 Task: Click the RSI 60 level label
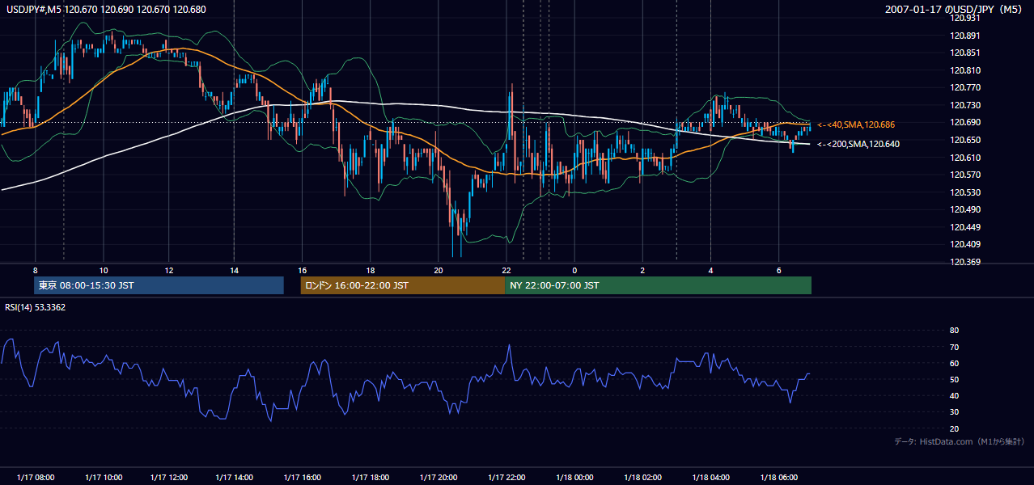[954, 363]
